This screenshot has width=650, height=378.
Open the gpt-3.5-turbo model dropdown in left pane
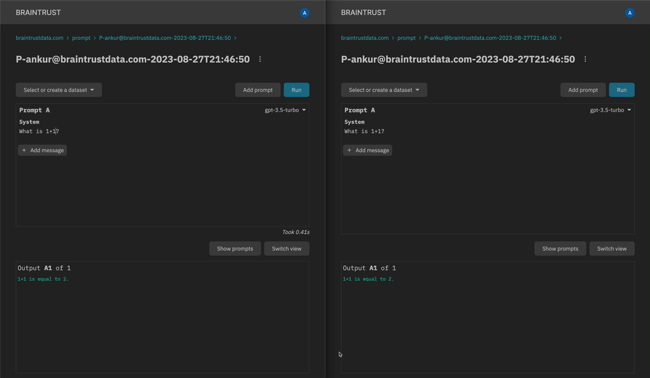point(285,110)
